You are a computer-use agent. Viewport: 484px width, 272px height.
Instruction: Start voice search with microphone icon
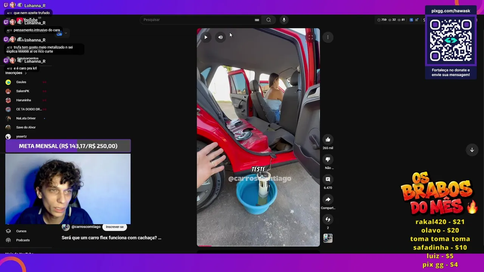(284, 20)
